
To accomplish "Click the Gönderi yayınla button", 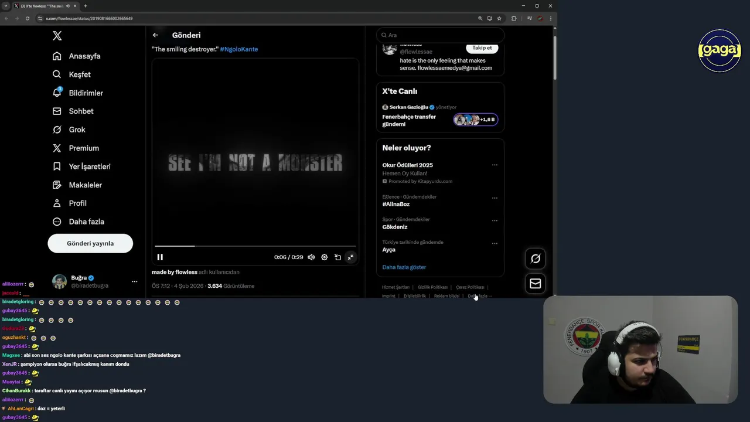I will click(x=90, y=243).
